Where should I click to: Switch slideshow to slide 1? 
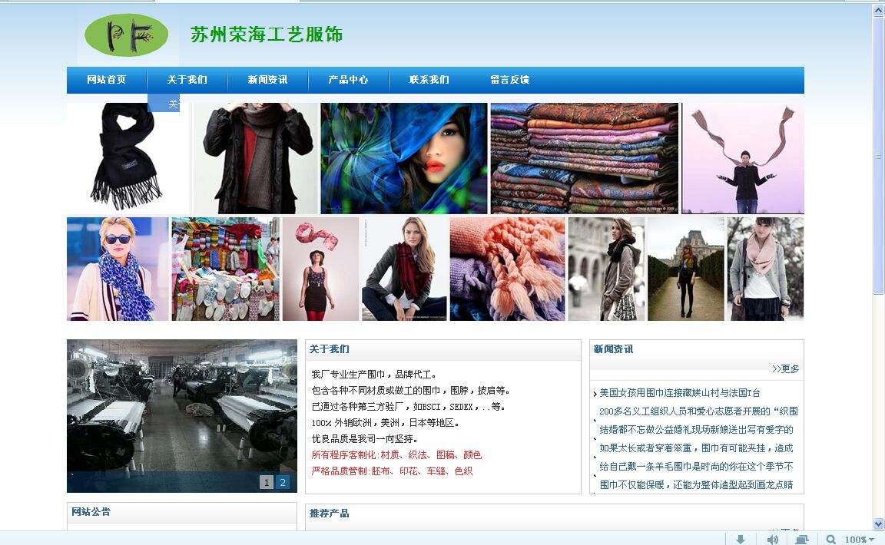click(x=267, y=482)
